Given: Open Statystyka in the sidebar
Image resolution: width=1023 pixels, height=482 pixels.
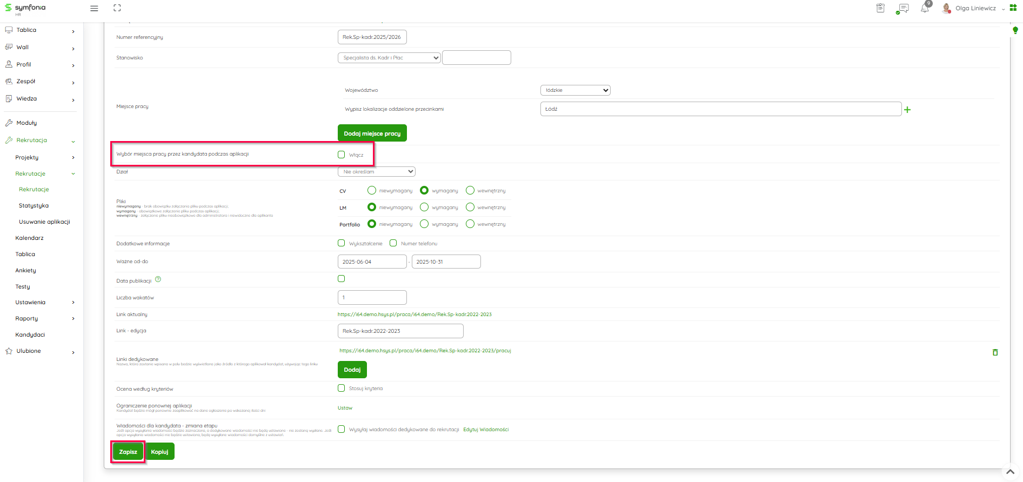Looking at the screenshot, I should point(34,206).
